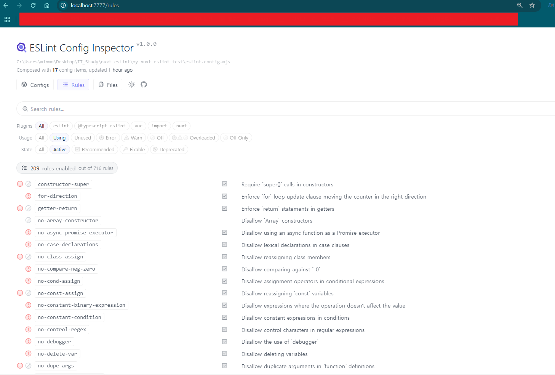Click the error icon beside no-cond-assign
This screenshot has height=375, width=555.
28,281
